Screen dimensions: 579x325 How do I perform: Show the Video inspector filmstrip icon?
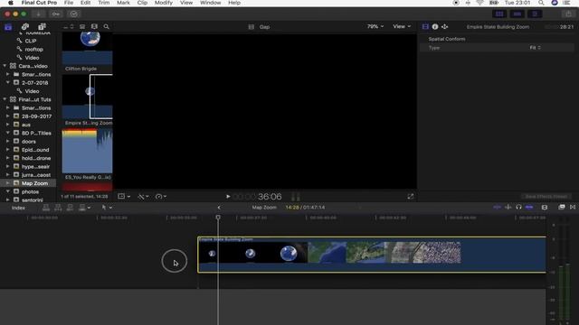[x=425, y=26]
